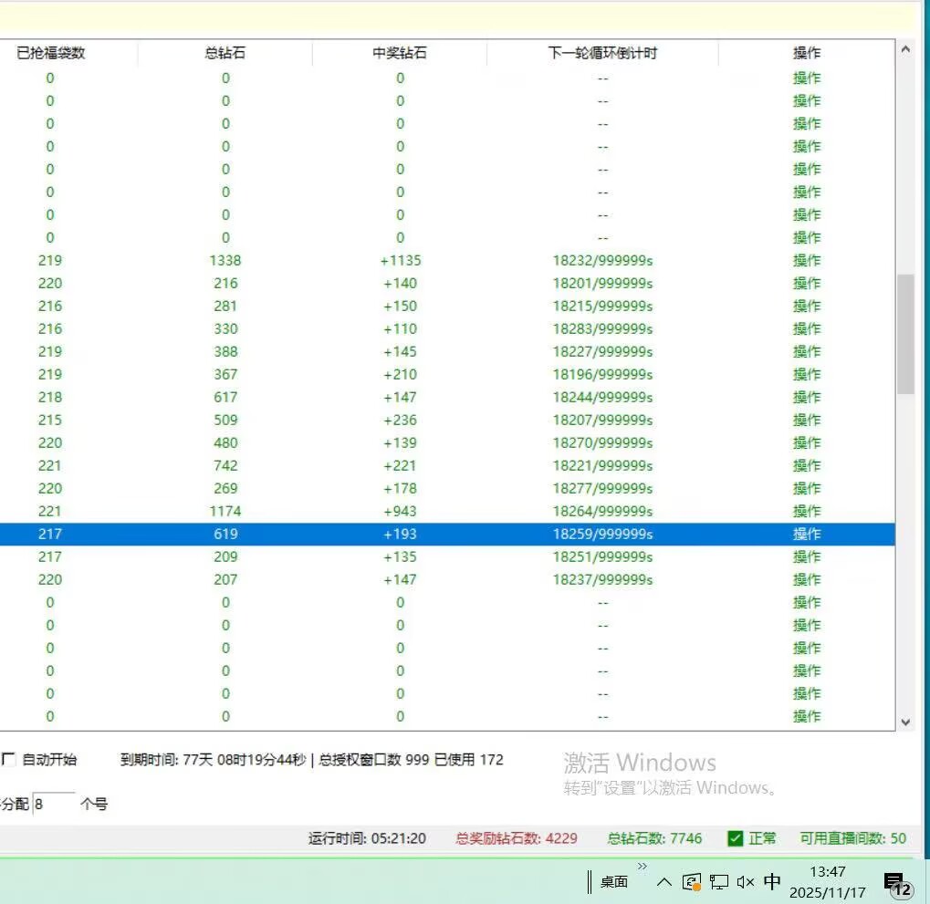Open 操作 for the row with countdown 18264/999999s
The image size is (930, 904).
(807, 512)
